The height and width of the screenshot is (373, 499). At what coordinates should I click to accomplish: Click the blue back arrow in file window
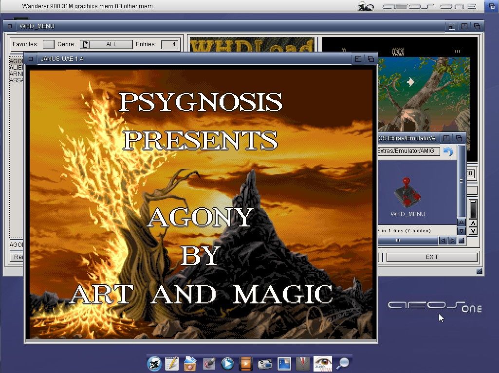(x=448, y=151)
